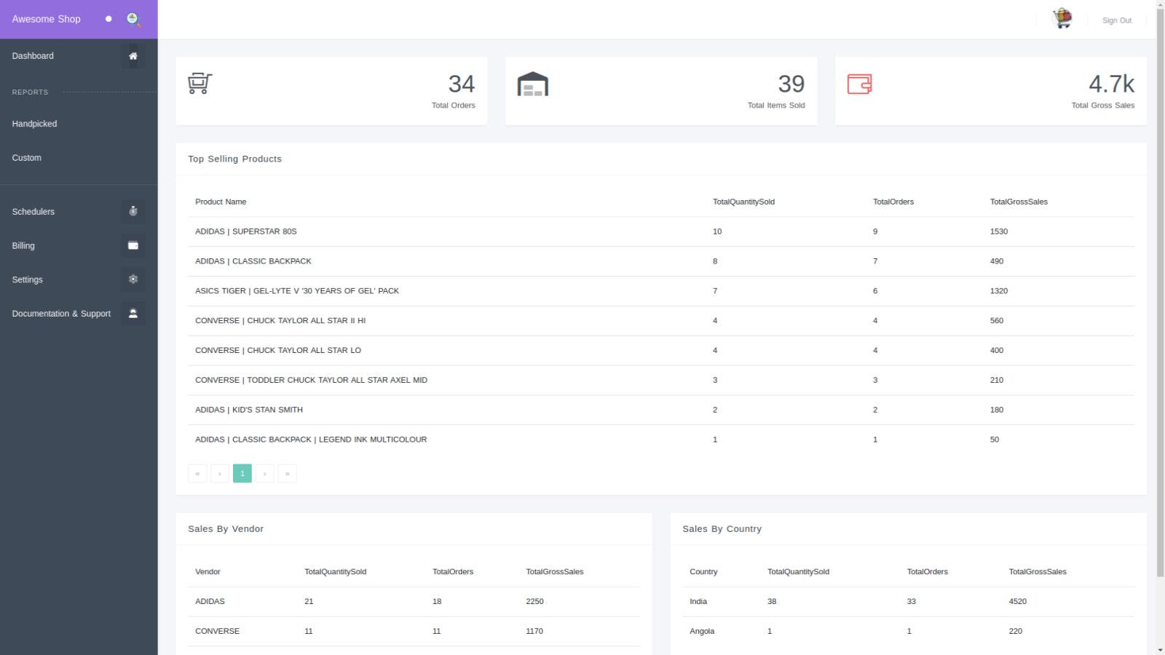Sort by the TotalGrossSales column header
The width and height of the screenshot is (1165, 655).
click(x=1018, y=202)
